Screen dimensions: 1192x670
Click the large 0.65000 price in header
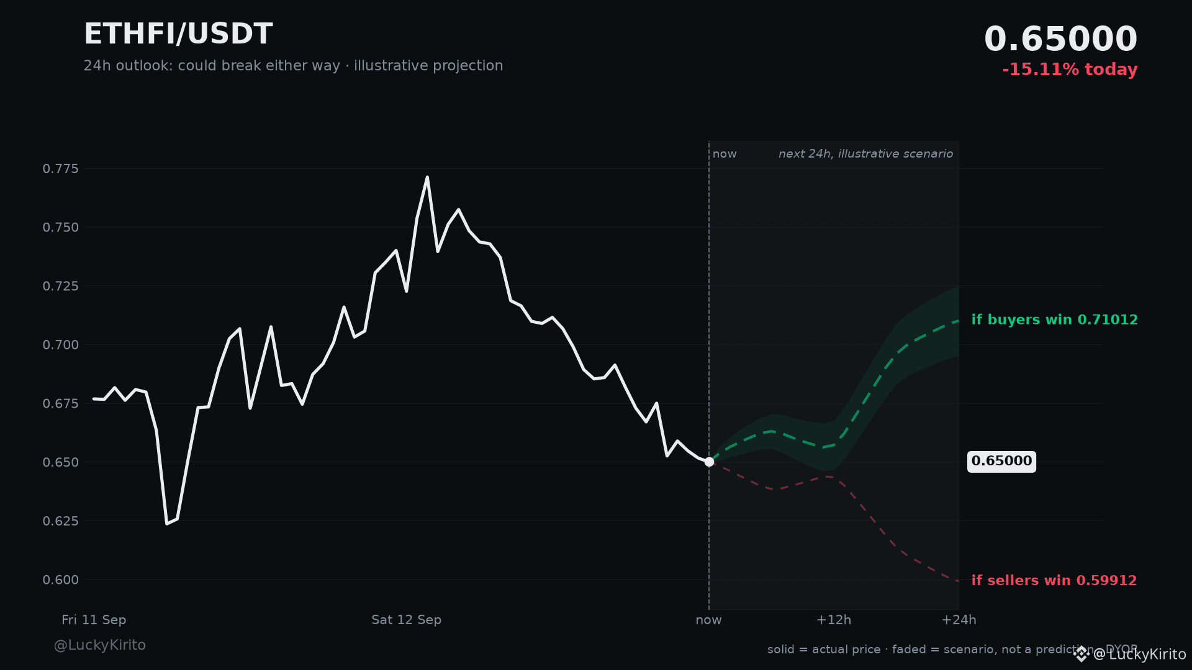[1060, 39]
